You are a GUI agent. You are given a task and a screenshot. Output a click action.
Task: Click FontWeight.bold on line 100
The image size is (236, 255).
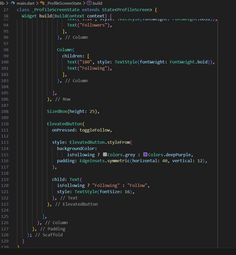[189, 62]
